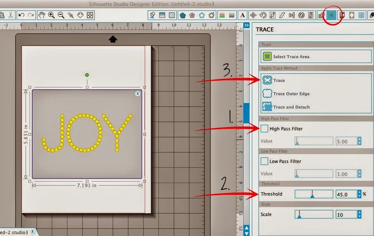The image size is (374, 236).
Task: Click the vertical scrollbar thumb
Action: coord(246,113)
